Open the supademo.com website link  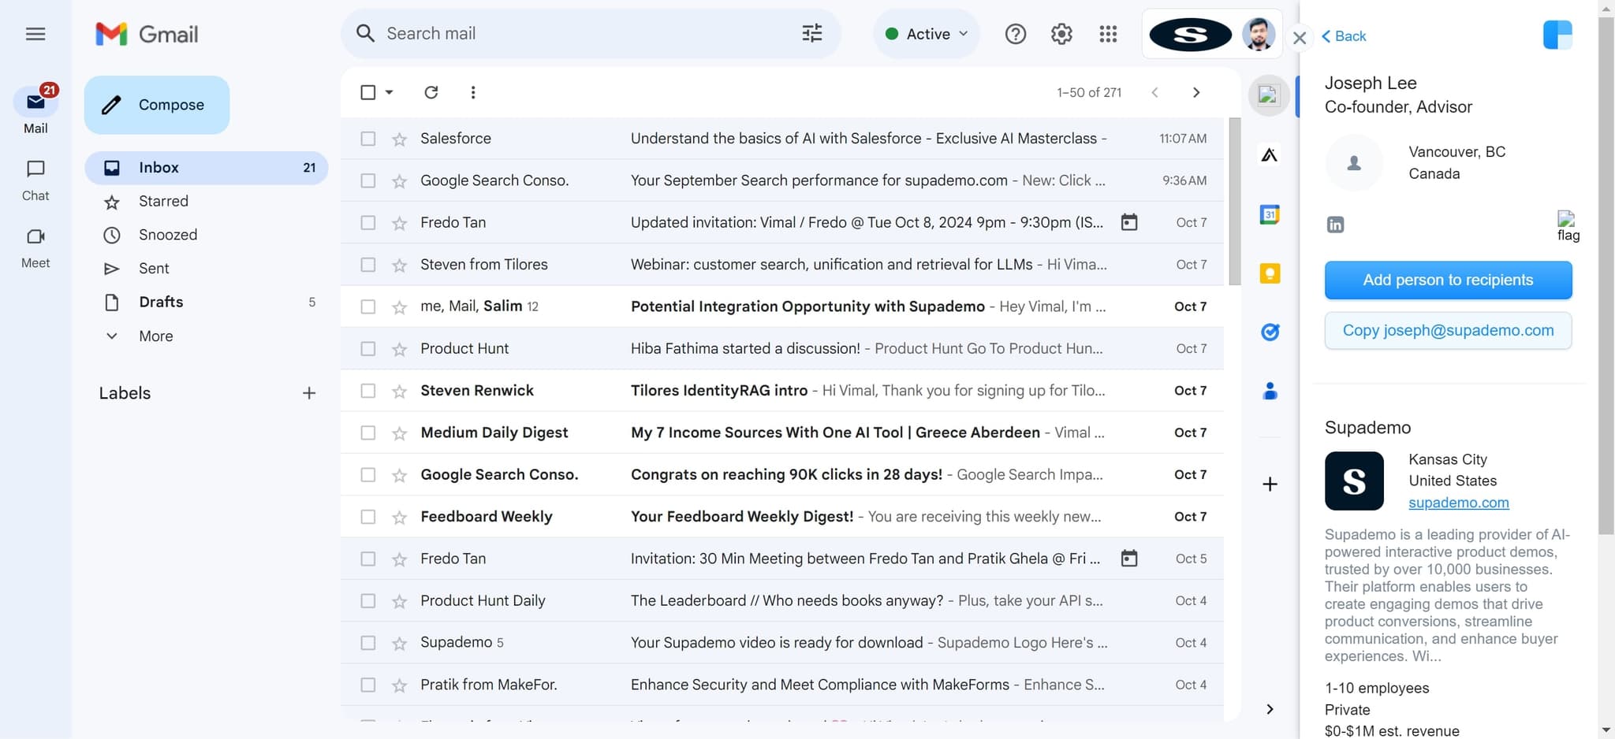pos(1458,503)
